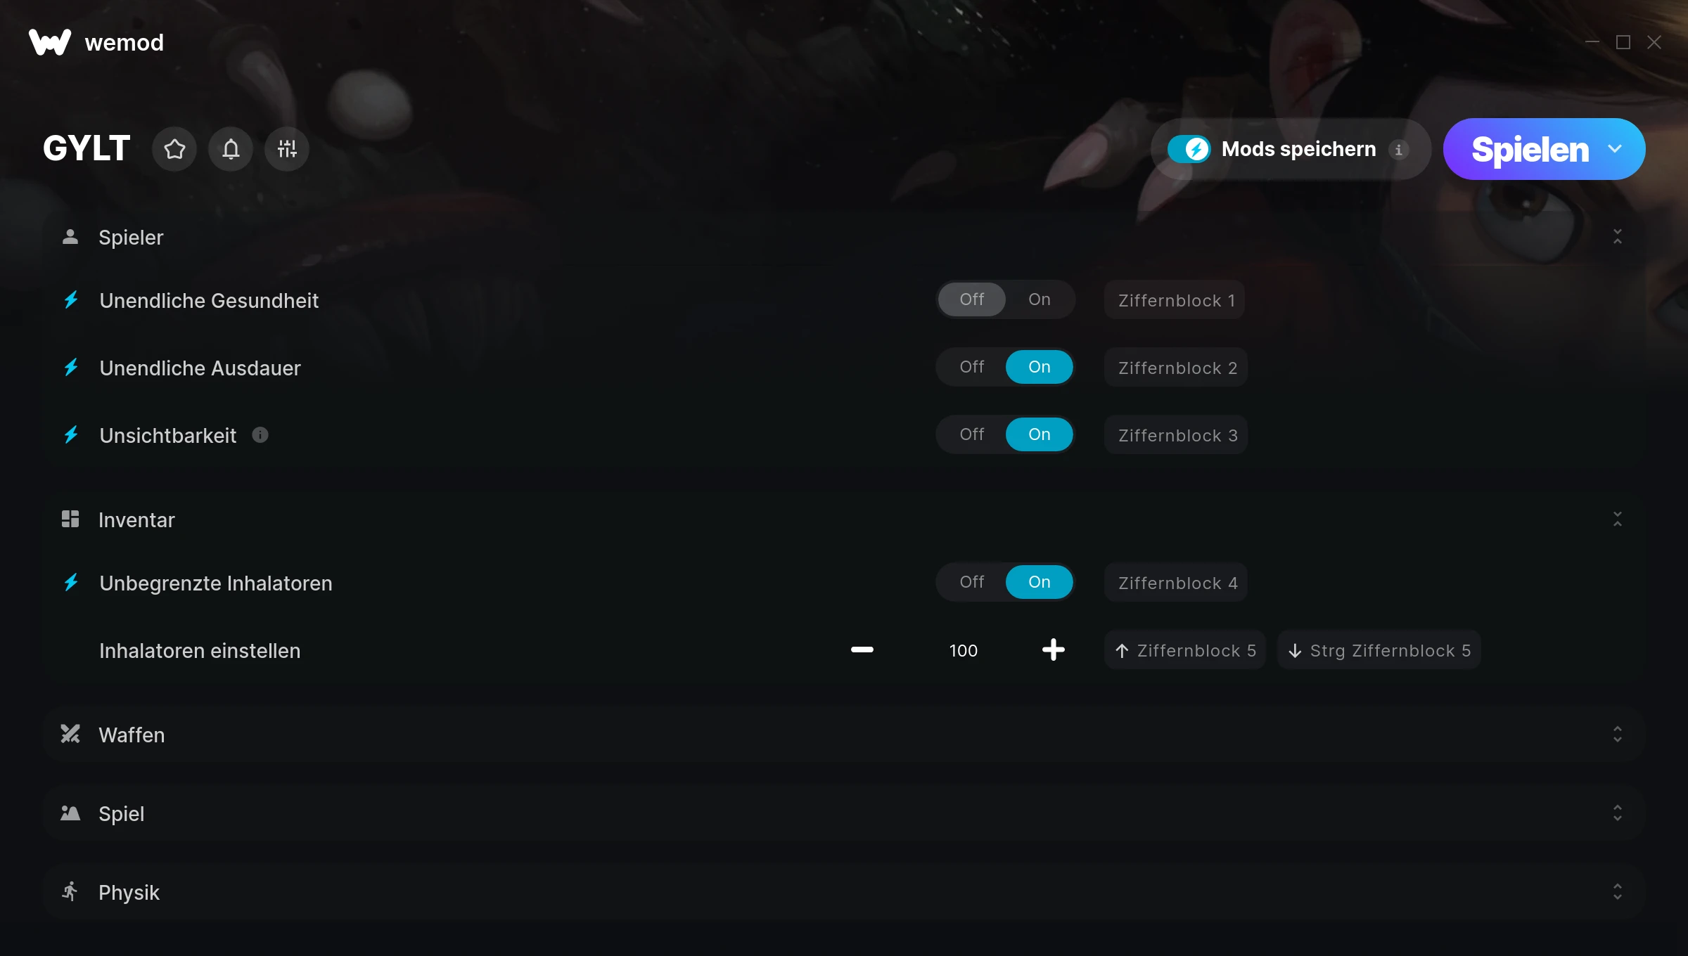Open the Spielen dropdown arrow
The image size is (1688, 956).
tap(1615, 149)
